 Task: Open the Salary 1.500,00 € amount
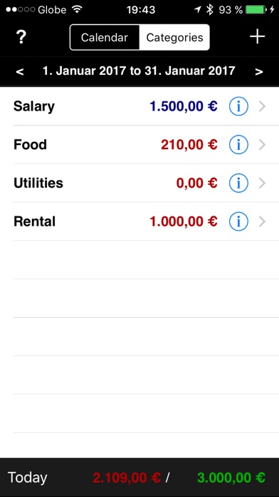pyautogui.click(x=184, y=106)
